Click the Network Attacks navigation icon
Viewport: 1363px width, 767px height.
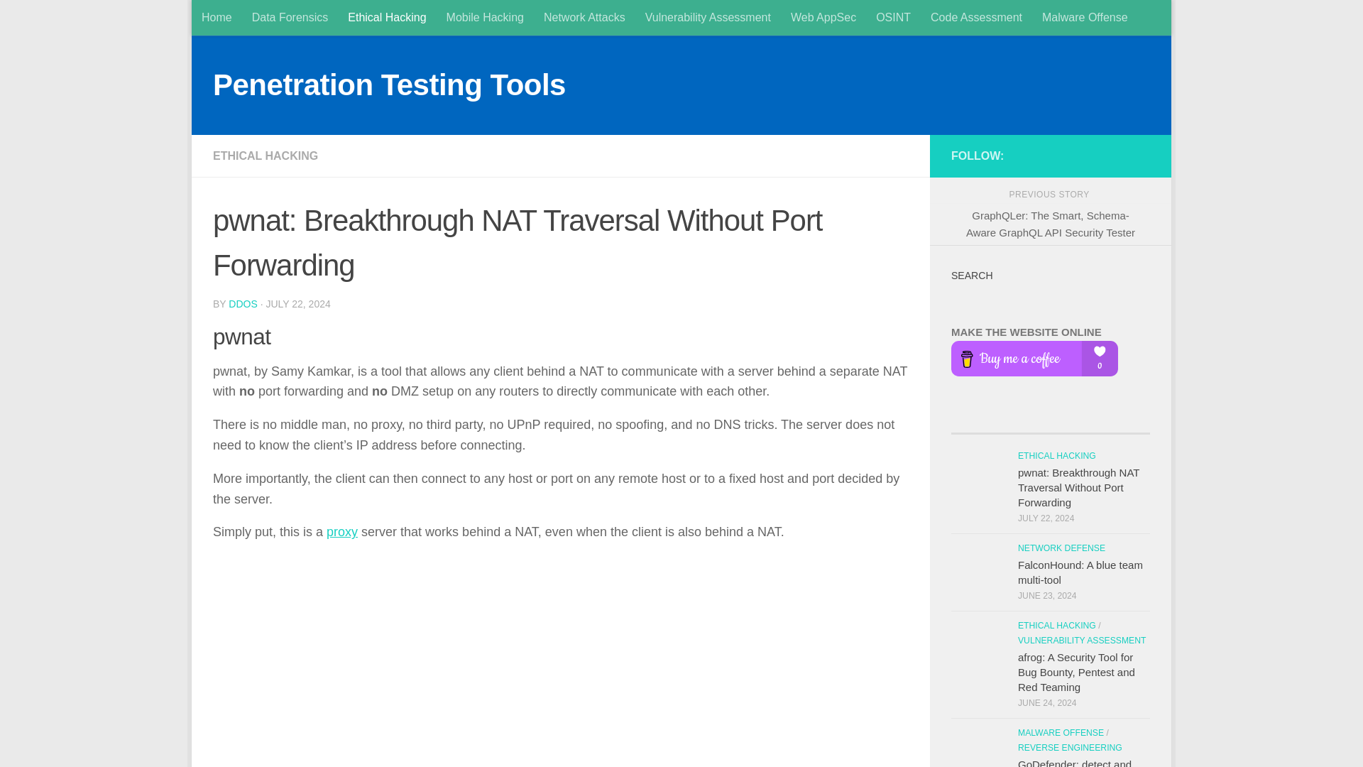pos(584,17)
